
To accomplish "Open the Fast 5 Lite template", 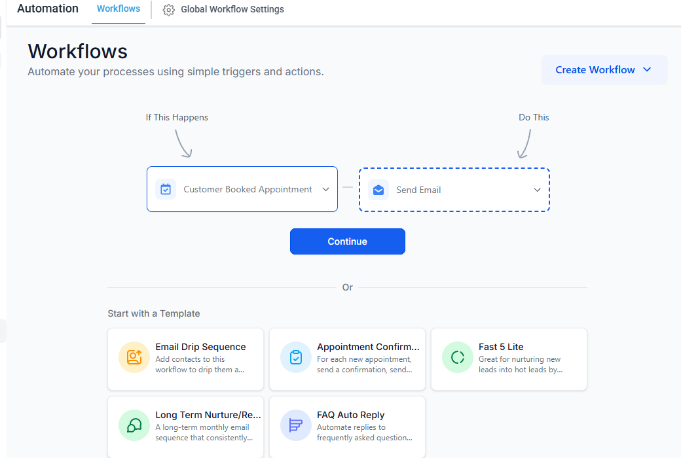I will (x=509, y=359).
